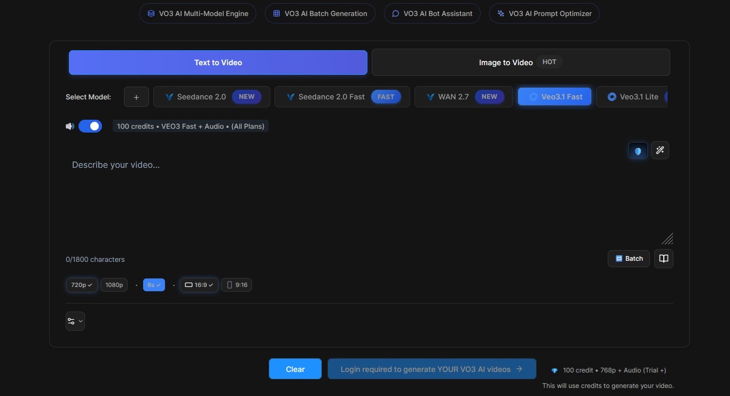Click the diamond credit icon
Screen dimensions: 730x396
(554, 370)
